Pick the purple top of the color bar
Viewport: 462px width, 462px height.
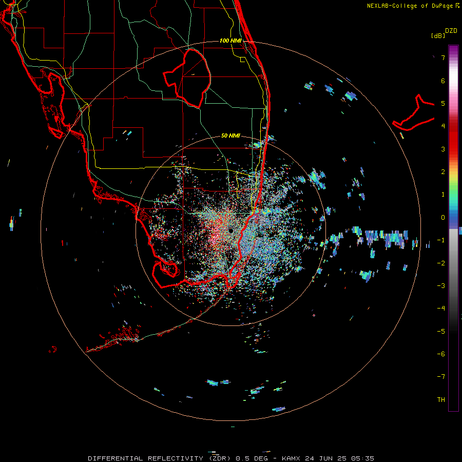453,50
